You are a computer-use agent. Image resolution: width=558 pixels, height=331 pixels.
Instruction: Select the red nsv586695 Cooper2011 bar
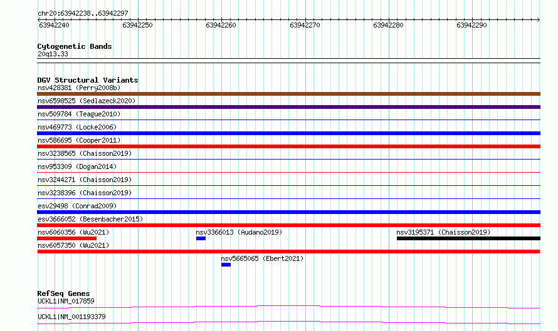[288, 146]
